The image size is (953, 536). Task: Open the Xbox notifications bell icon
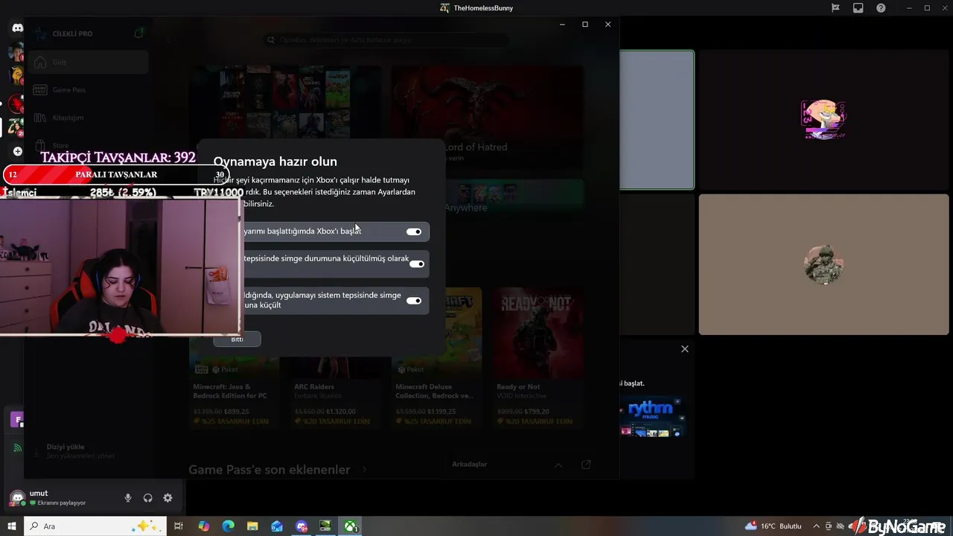pos(138,33)
